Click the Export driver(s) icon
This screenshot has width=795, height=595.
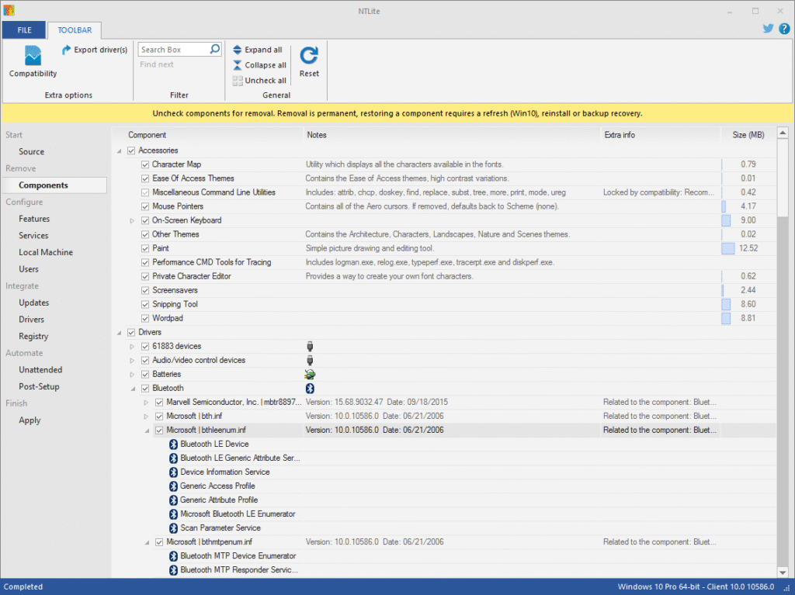pos(68,50)
